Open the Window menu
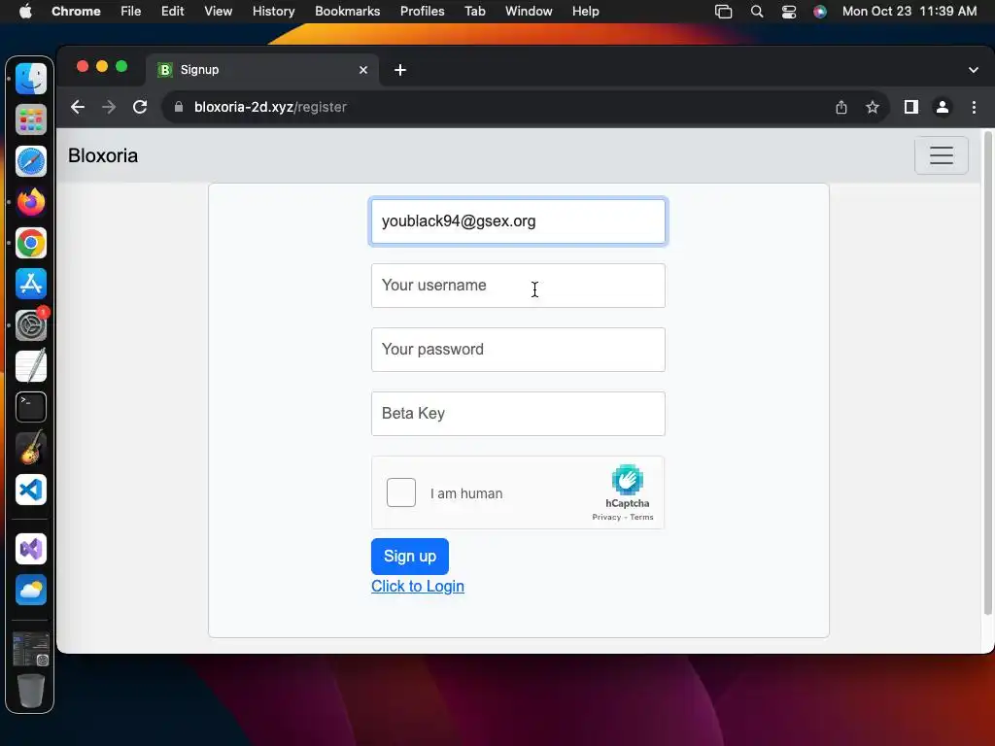This screenshot has height=746, width=995. click(529, 12)
